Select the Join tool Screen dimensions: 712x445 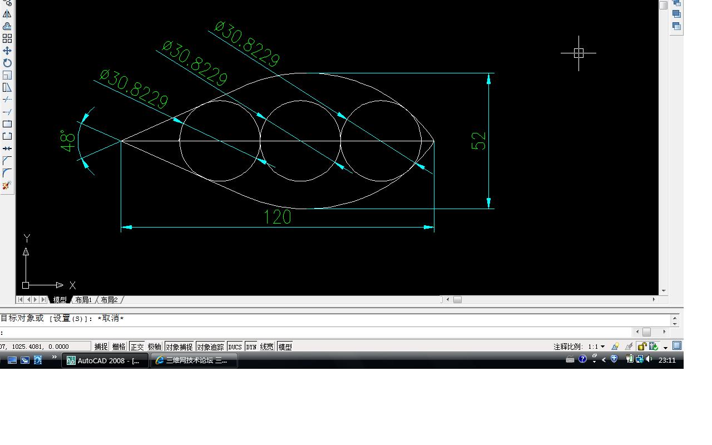tap(7, 149)
